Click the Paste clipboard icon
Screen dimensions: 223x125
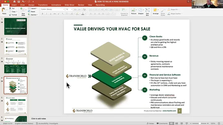coord(3,10)
